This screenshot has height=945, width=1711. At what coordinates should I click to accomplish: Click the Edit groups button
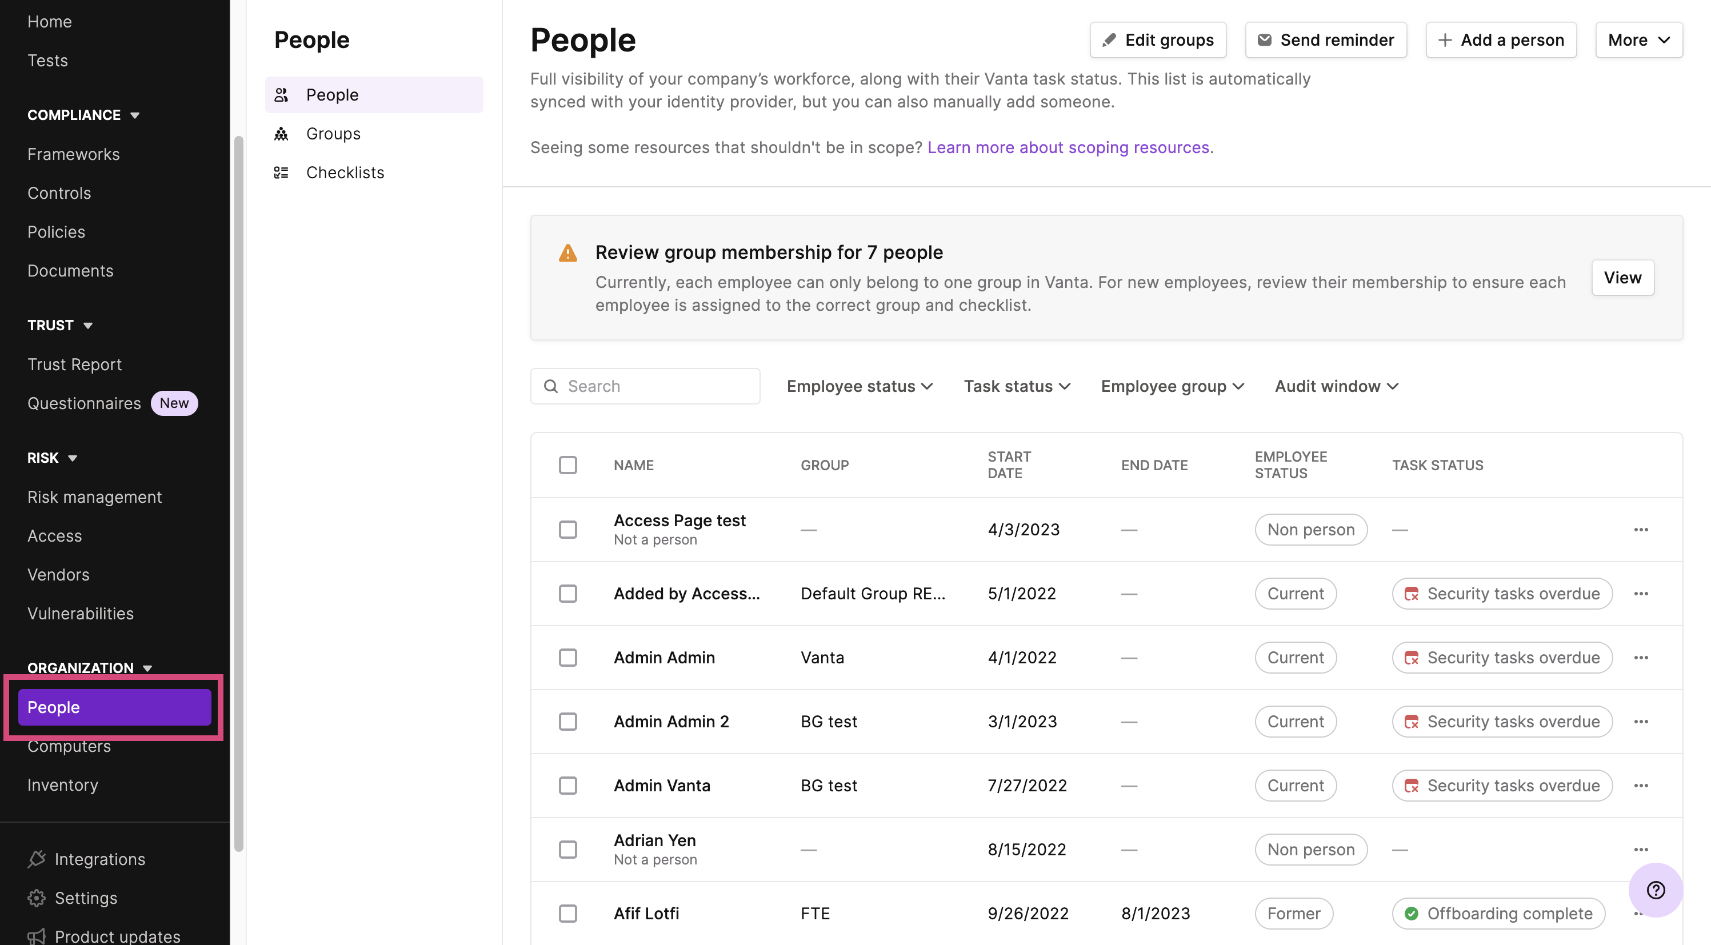point(1158,40)
